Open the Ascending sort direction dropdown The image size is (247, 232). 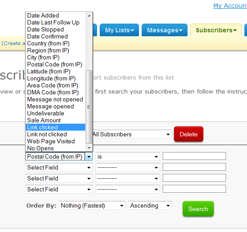(x=150, y=205)
